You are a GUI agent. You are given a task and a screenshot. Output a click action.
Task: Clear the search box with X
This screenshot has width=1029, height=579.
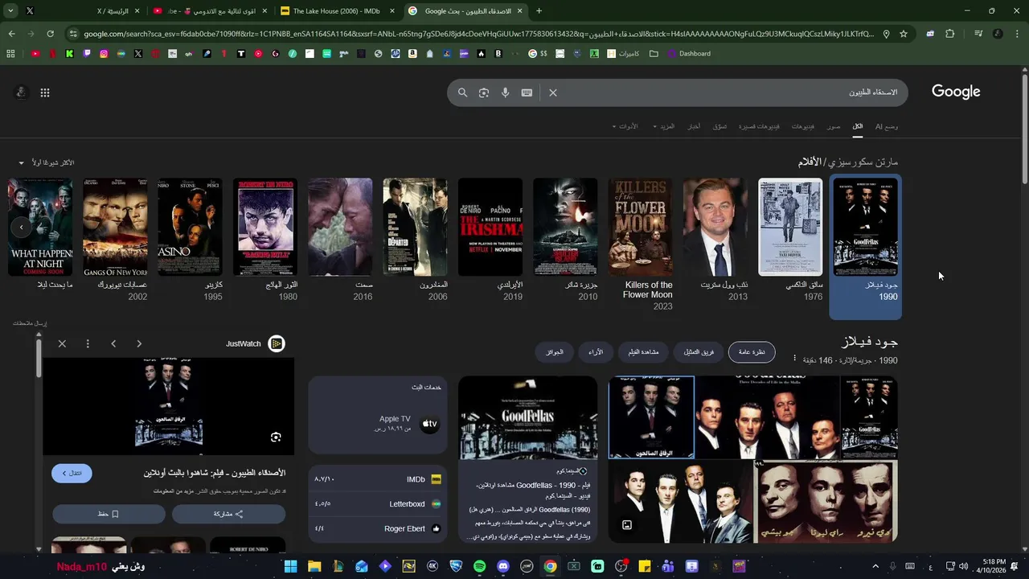[x=553, y=92]
